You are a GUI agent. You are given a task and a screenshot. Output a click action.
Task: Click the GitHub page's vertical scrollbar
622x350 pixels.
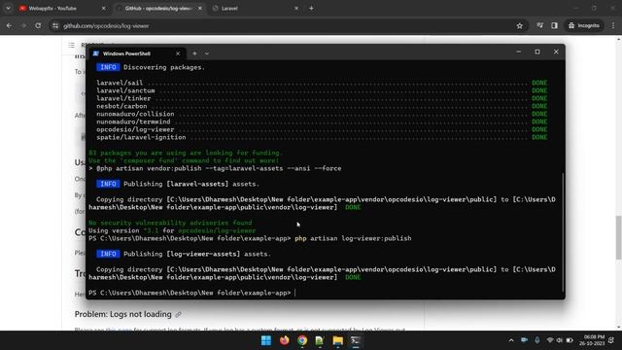(x=618, y=237)
